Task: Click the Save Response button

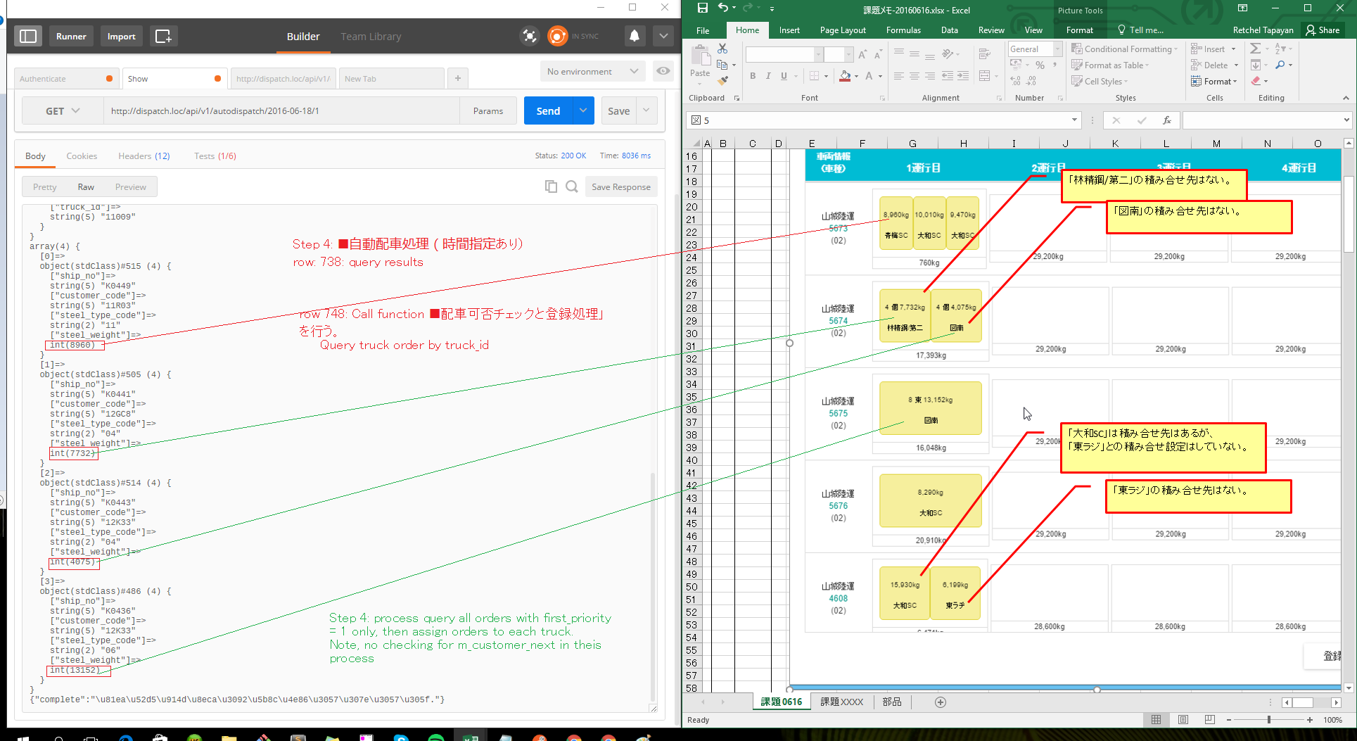Action: click(620, 186)
